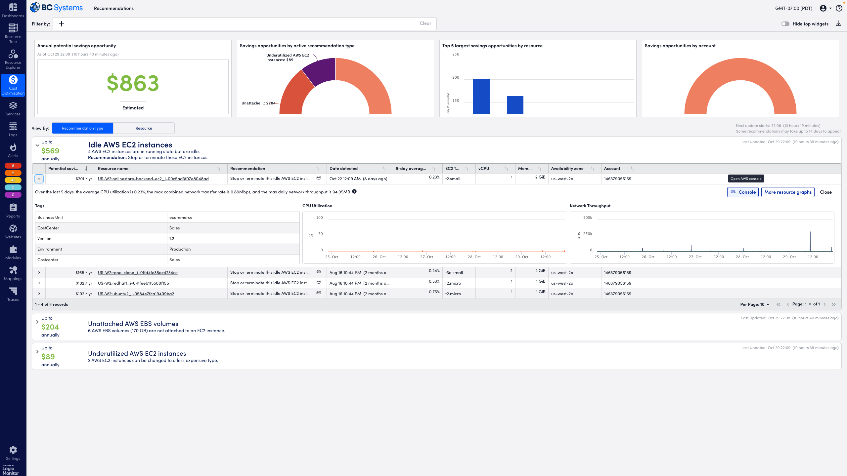Switch to Recommendation Type view
847x476 pixels.
[83, 128]
